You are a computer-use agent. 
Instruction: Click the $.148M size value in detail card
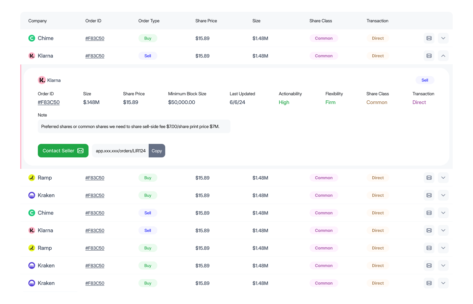(x=91, y=102)
